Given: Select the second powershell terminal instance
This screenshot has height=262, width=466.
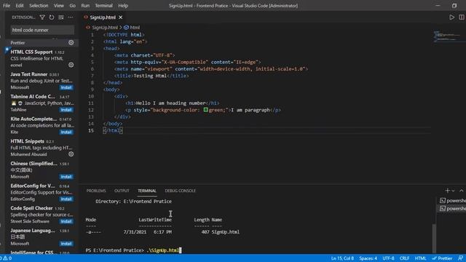Looking at the screenshot, I should [453, 209].
